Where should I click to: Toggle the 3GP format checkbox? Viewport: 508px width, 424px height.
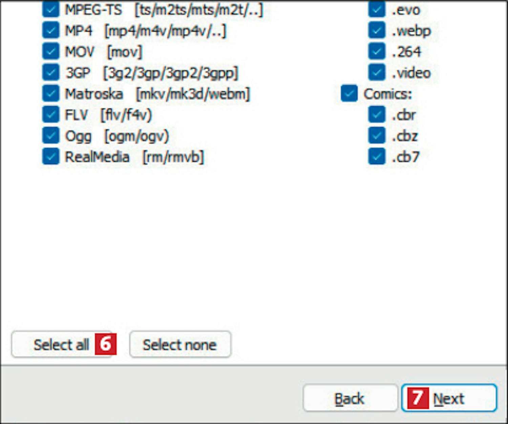(51, 72)
